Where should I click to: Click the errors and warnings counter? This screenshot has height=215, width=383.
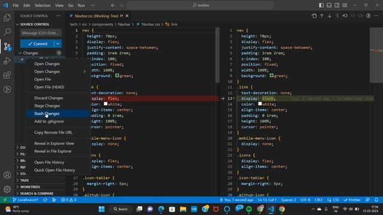(69, 199)
